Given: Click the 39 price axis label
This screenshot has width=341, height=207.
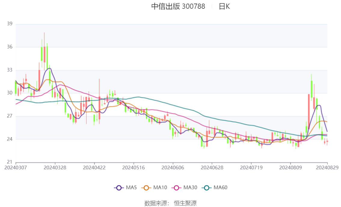Looking at the screenshot, I should [10, 24].
